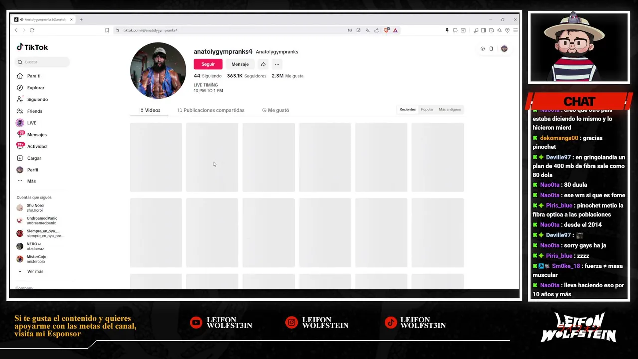Click the Mensaje button
This screenshot has height=359, width=638.
(240, 64)
